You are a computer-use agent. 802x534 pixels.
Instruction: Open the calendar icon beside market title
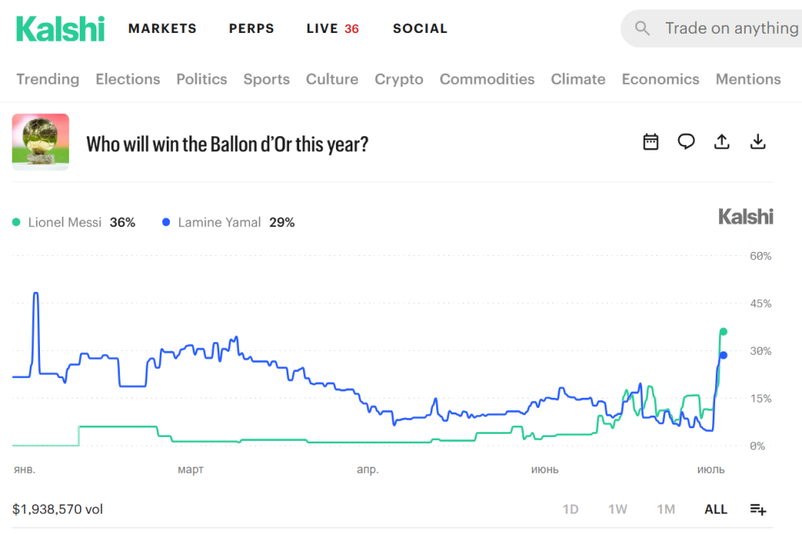[651, 142]
